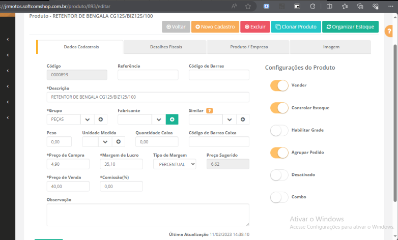The image size is (398, 240).
Task: Toggle the Combo switch on
Action: [x=279, y=197]
